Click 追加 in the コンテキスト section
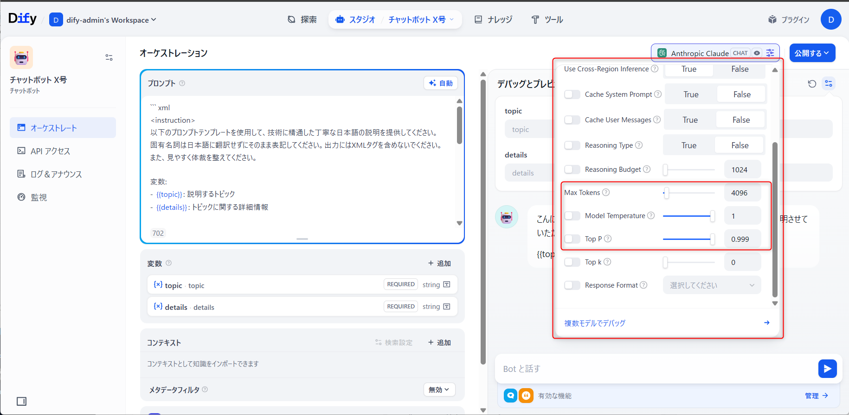 point(439,342)
